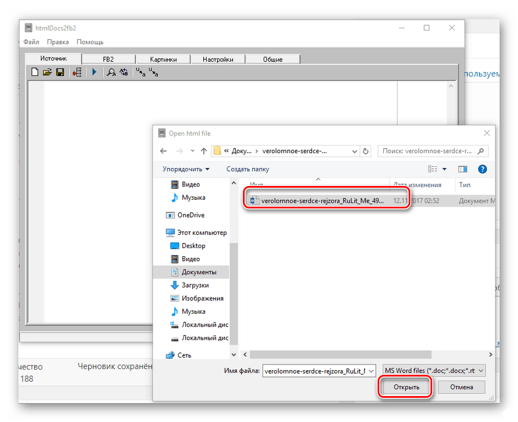This screenshot has width=518, height=422.
Task: Click the Отмена button
Action: 462,387
